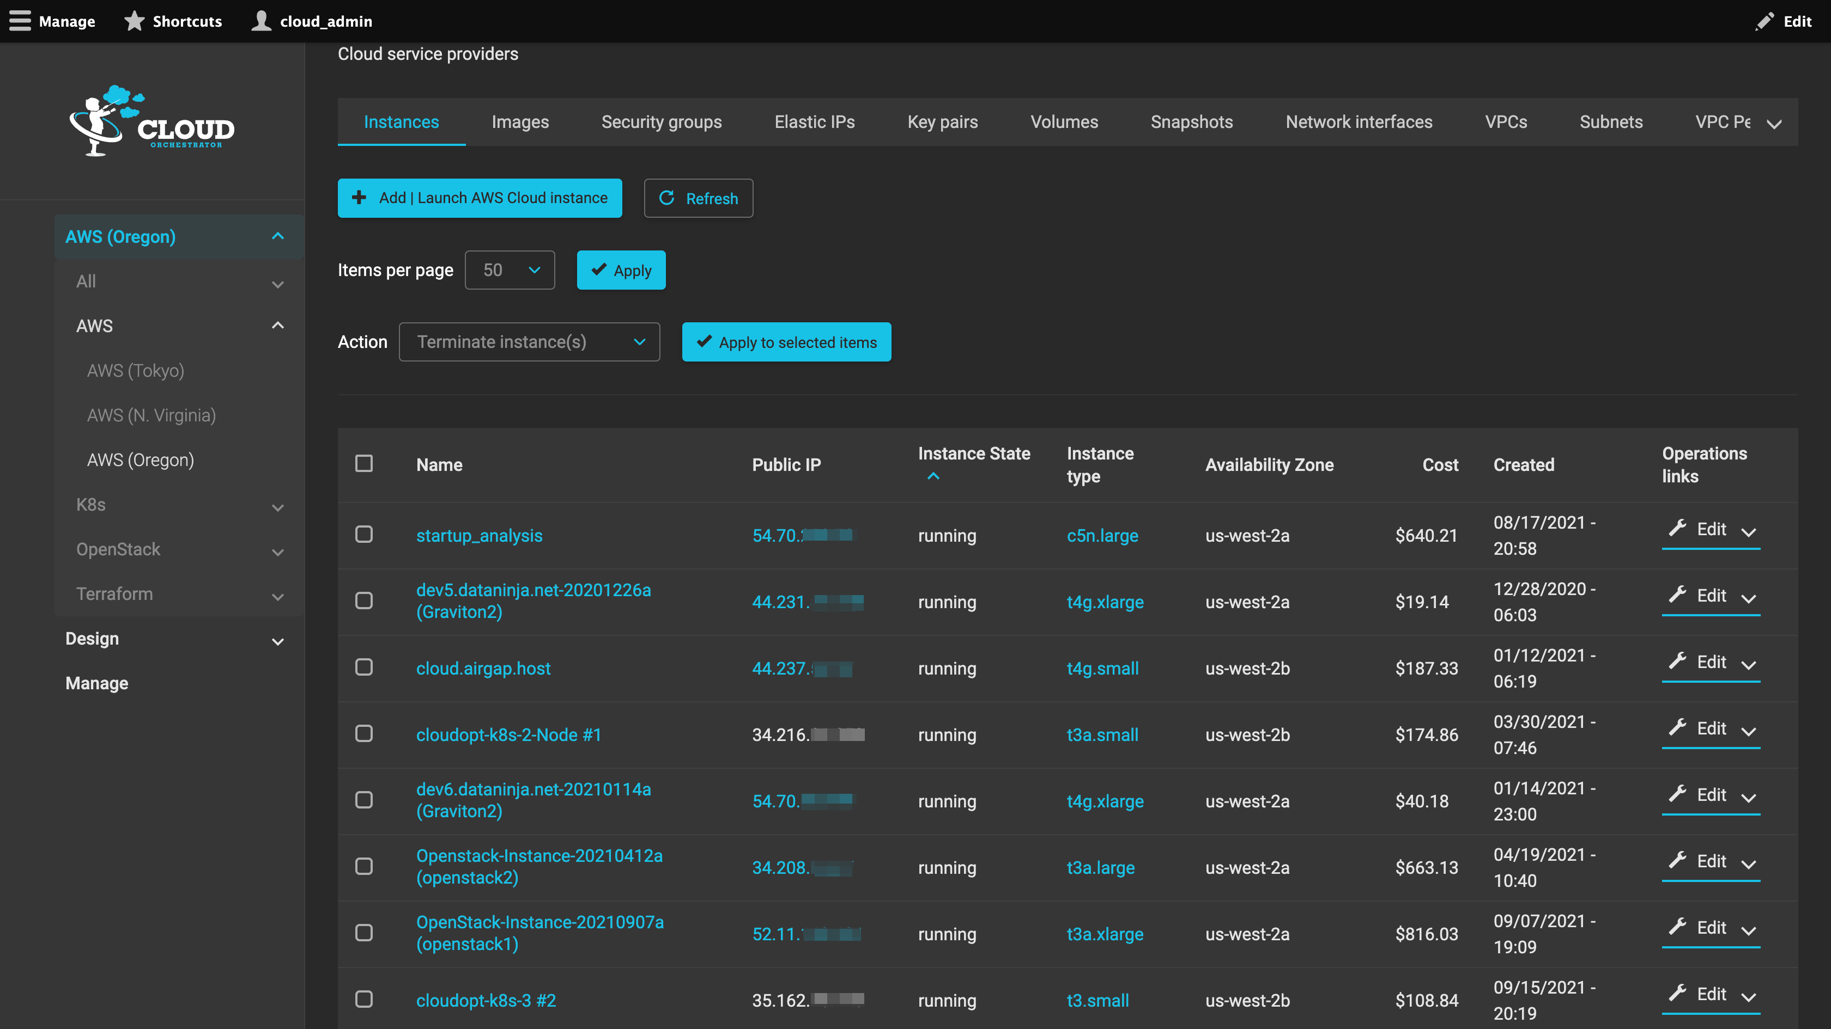The height and width of the screenshot is (1029, 1831).
Task: Click the pencil Edit icon at top right
Action: [x=1764, y=21]
